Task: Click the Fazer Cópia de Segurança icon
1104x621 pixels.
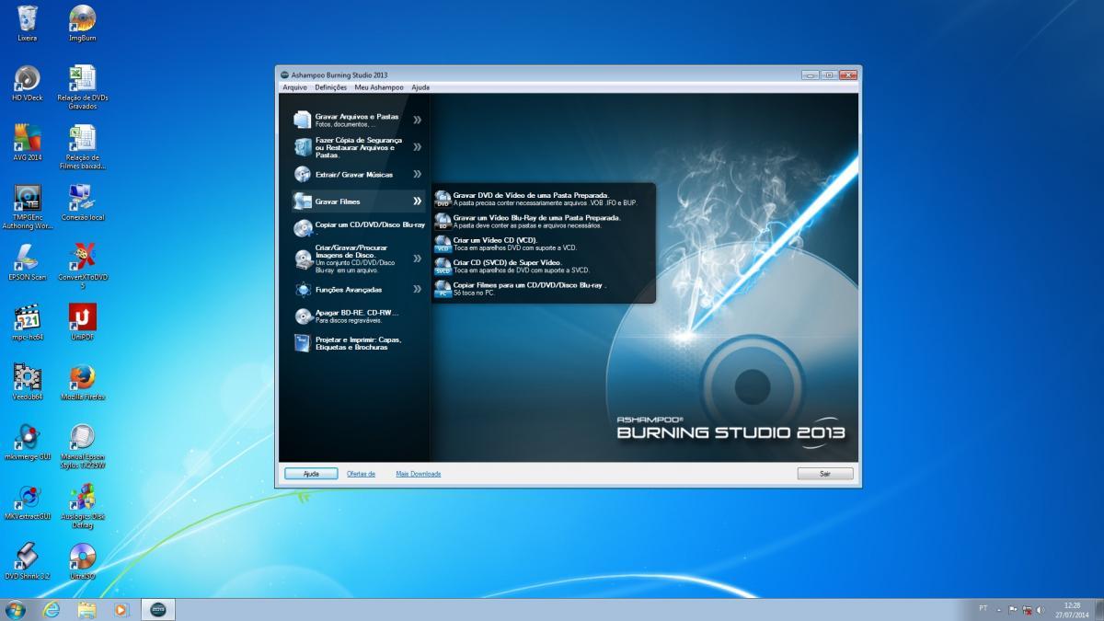Action: [302, 147]
